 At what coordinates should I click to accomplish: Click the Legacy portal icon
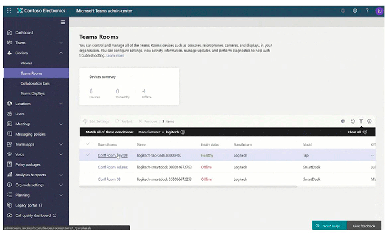point(9,205)
